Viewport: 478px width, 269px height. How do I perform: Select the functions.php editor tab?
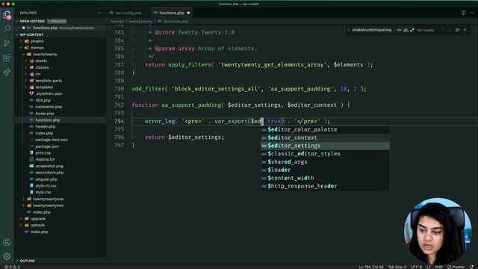pos(172,13)
